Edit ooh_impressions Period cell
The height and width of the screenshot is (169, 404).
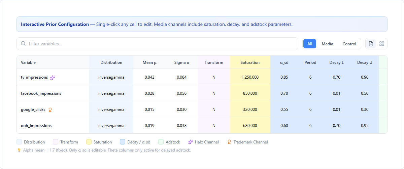[x=310, y=126]
